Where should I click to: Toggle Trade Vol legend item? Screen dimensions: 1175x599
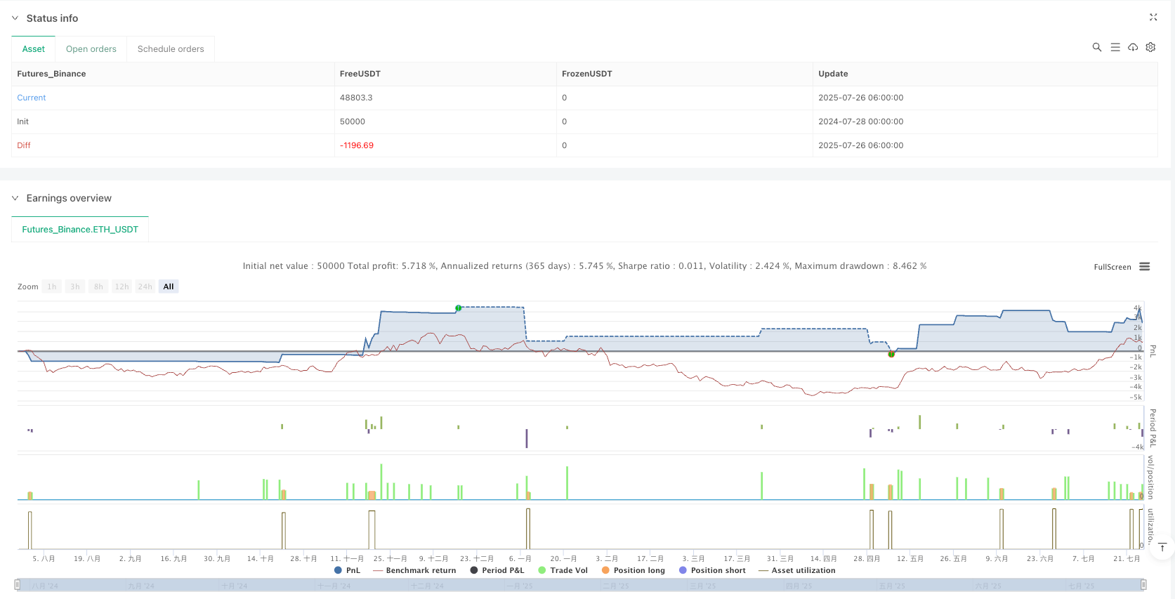(563, 570)
